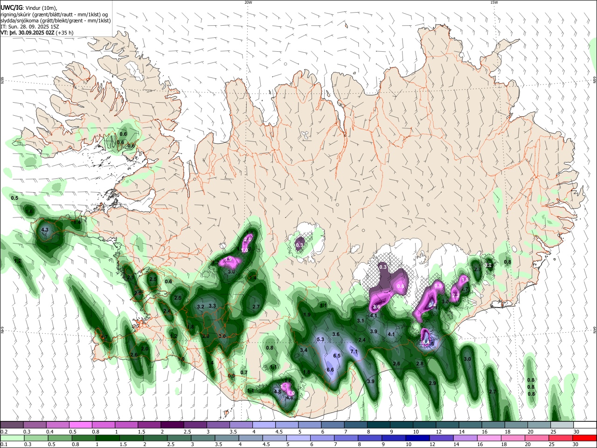The height and width of the screenshot is (448, 597).
Task: Click the dark teal swatch labeled 8 on snow scale
Action: point(379,425)
